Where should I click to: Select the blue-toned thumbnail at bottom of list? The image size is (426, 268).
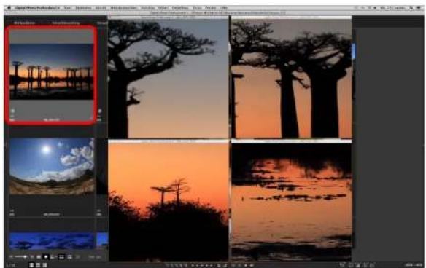tap(53, 241)
